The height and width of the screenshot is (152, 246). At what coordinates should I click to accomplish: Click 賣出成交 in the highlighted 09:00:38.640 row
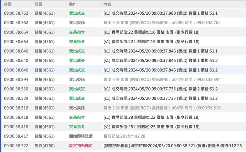pyautogui.click(x=77, y=70)
